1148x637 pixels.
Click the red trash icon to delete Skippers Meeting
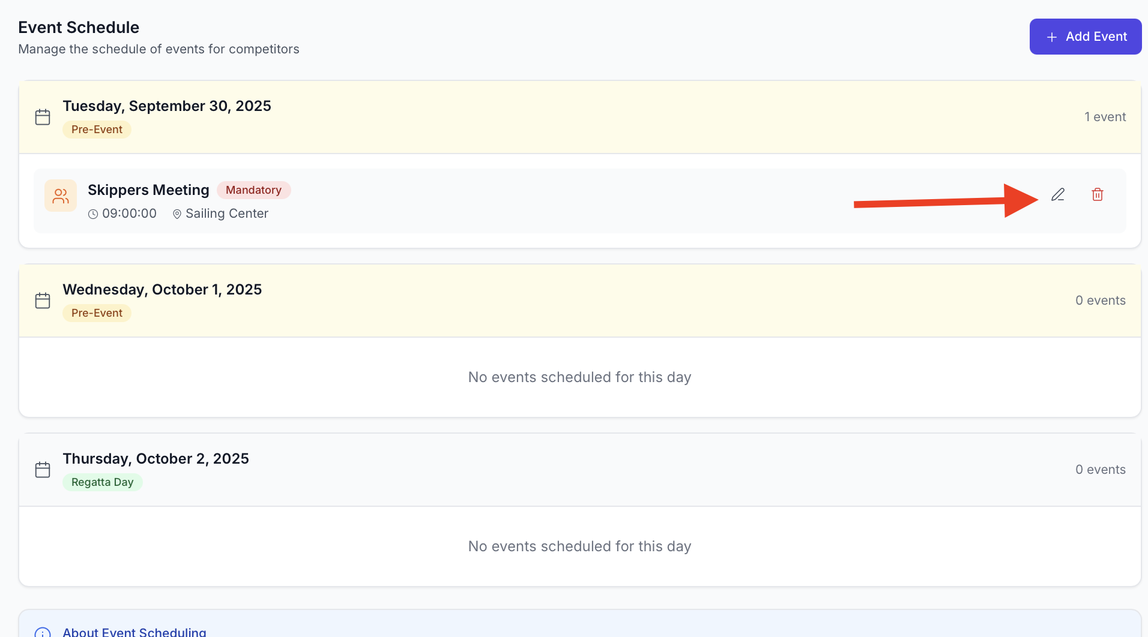coord(1098,194)
